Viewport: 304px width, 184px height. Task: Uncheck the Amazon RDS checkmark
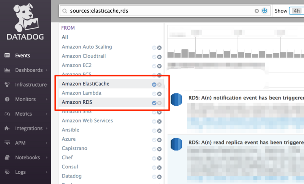pyautogui.click(x=154, y=103)
